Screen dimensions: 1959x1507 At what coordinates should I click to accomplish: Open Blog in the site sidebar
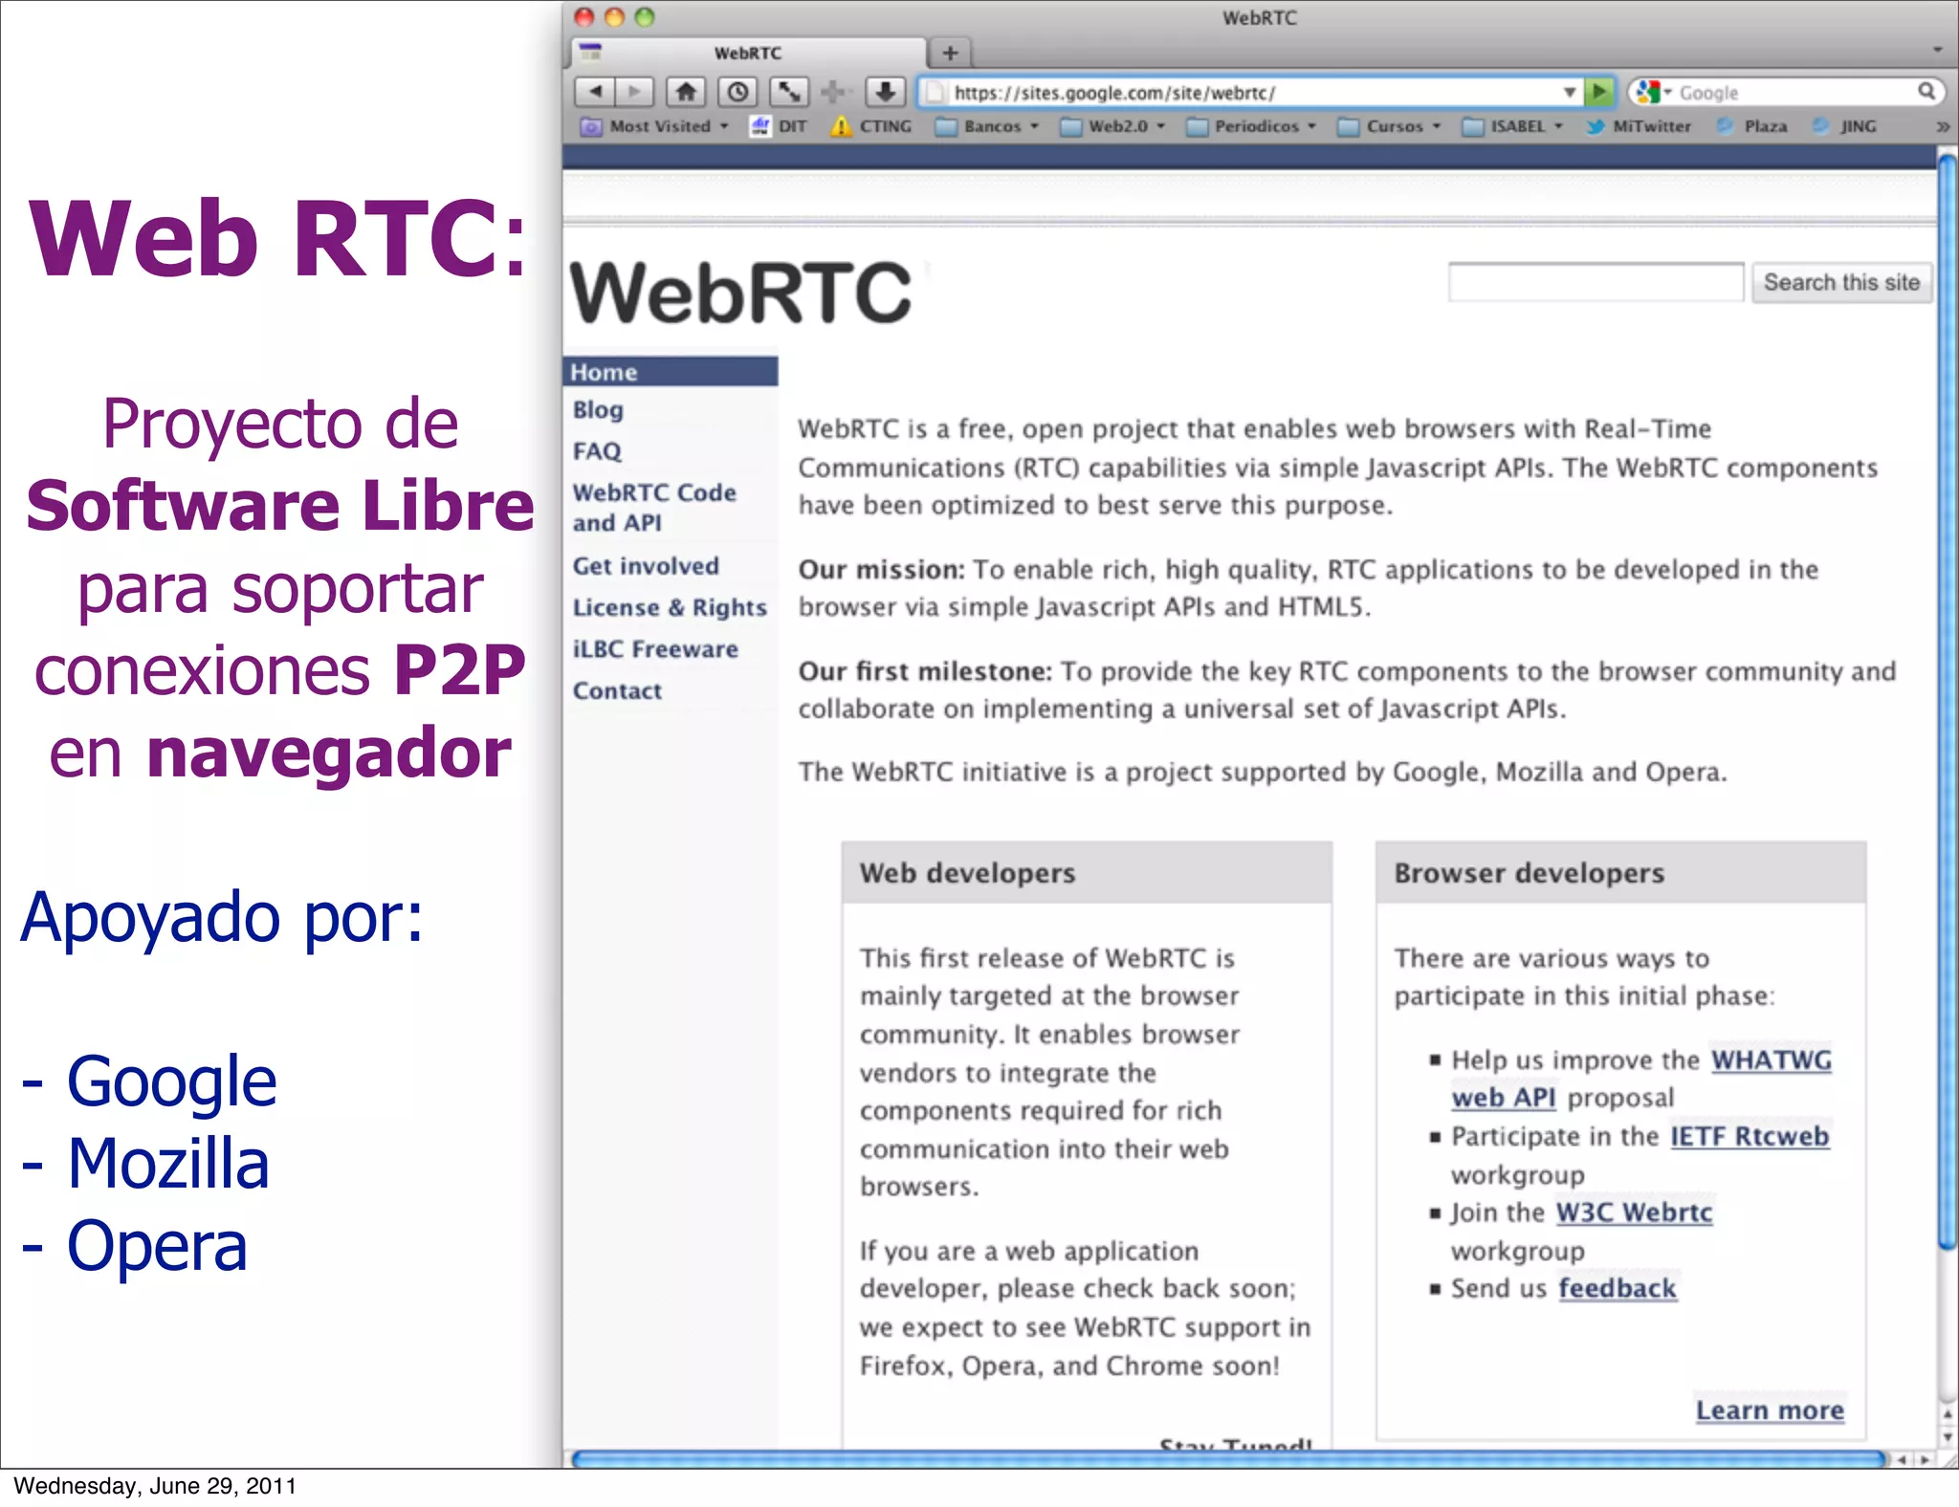[598, 409]
